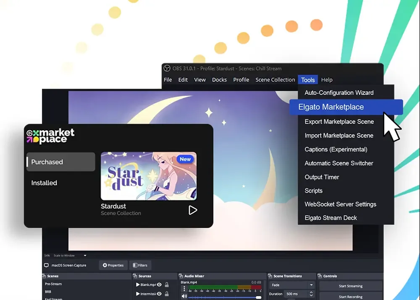Choose Import Marketplace Scene
Image resolution: width=420 pixels, height=300 pixels.
pyautogui.click(x=339, y=136)
